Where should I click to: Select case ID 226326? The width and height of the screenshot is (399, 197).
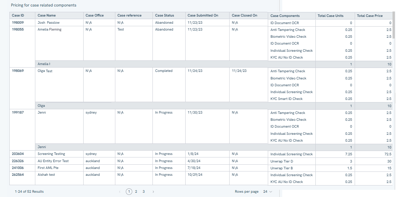(x=18, y=161)
